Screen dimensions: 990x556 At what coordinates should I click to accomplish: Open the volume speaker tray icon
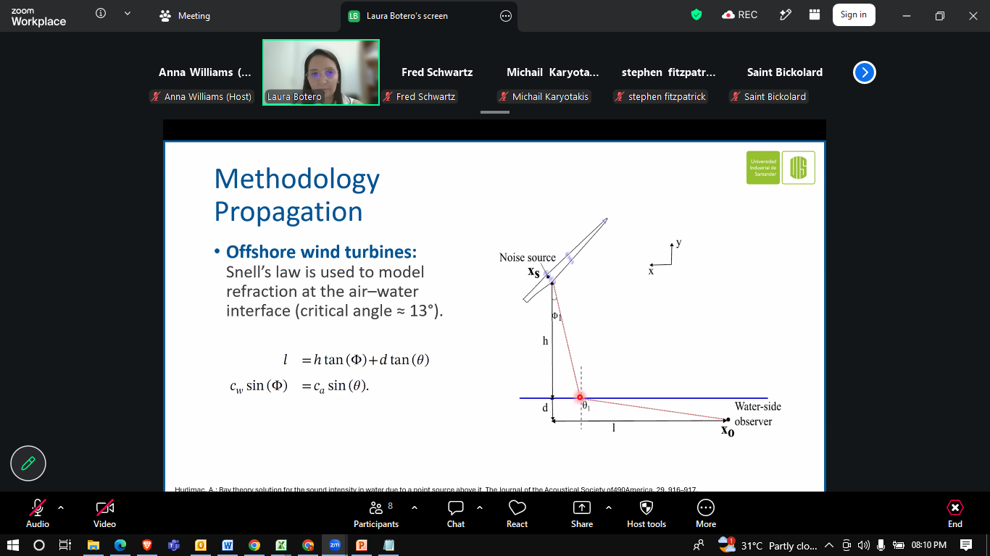pos(863,545)
